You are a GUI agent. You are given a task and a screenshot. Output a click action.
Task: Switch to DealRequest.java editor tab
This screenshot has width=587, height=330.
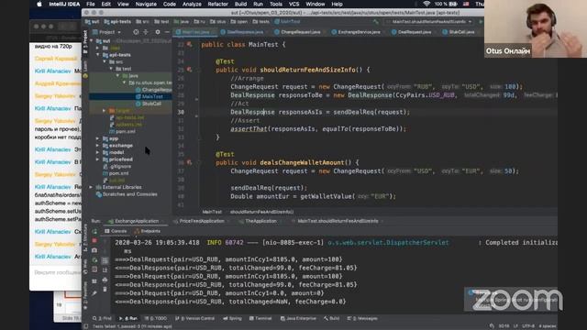[414, 32]
